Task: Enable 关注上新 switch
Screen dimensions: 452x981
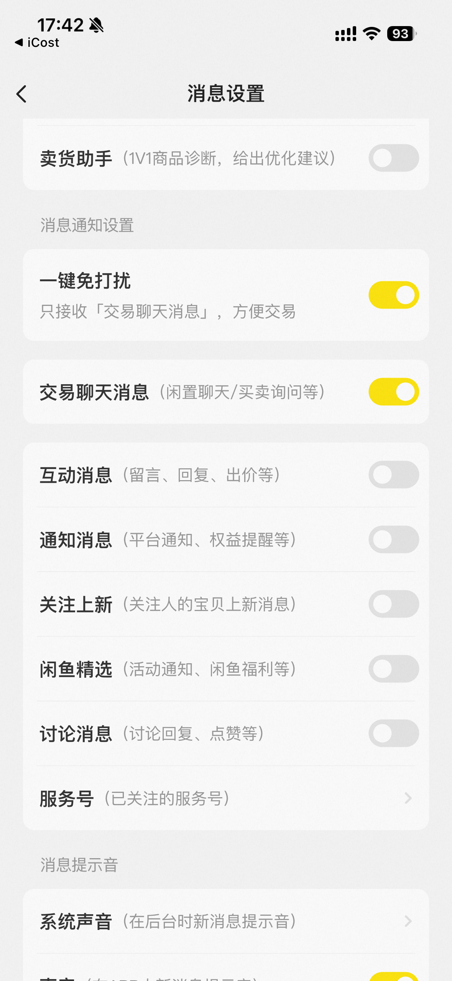Action: pos(393,604)
